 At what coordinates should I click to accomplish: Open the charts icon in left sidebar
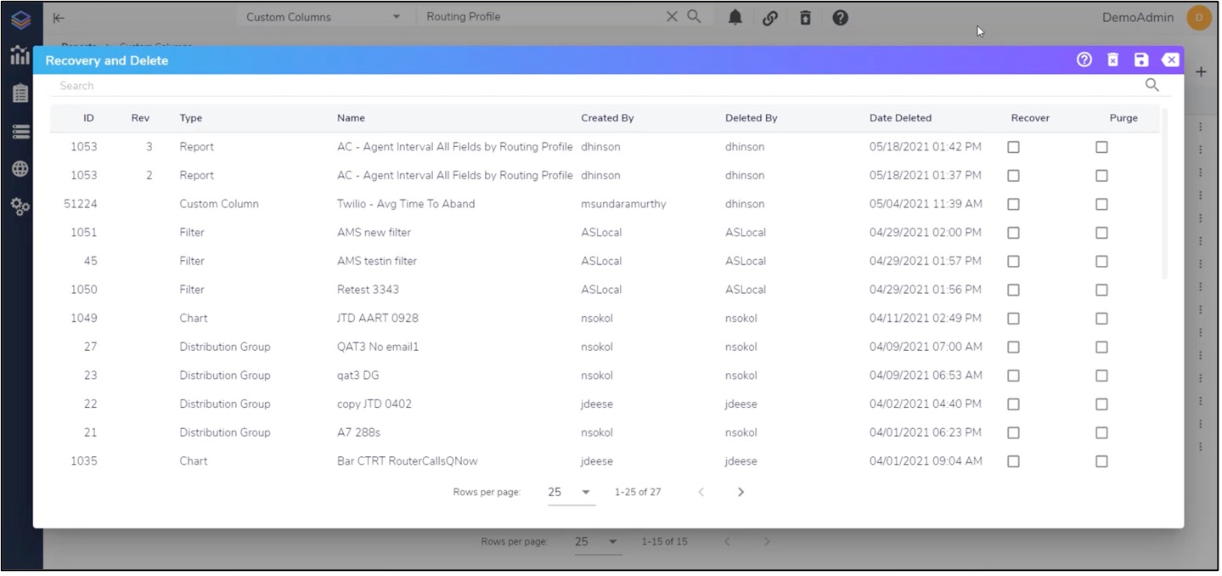tap(20, 56)
